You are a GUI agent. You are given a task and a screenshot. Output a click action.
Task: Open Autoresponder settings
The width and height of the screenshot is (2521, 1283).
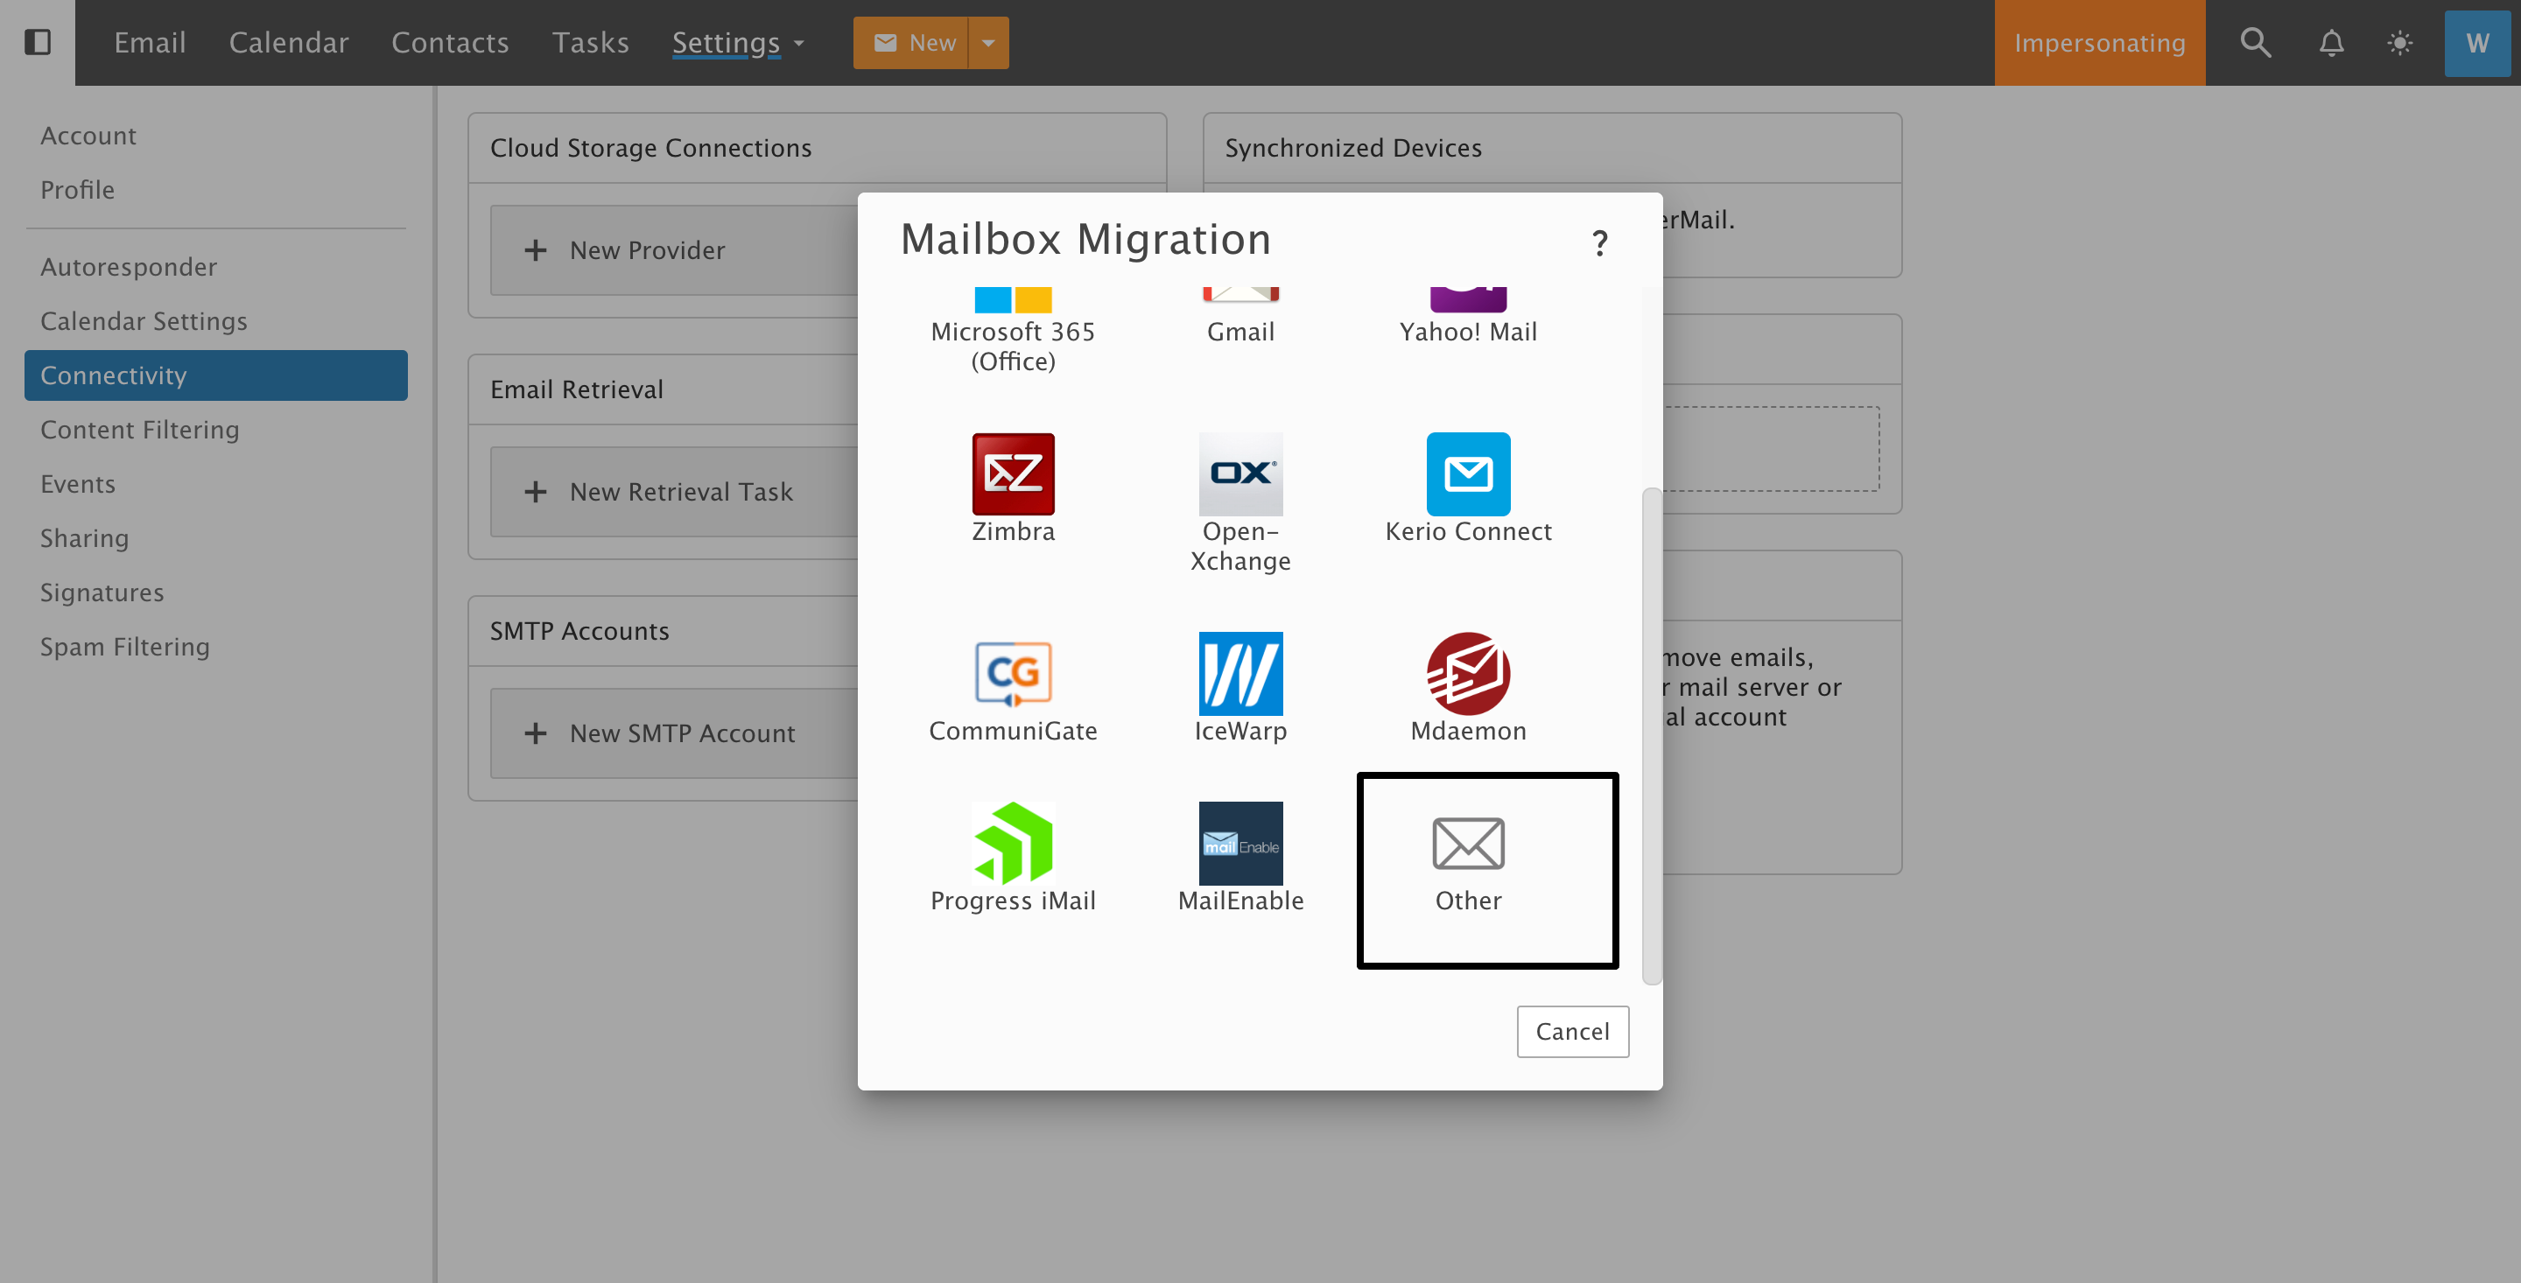click(215, 266)
